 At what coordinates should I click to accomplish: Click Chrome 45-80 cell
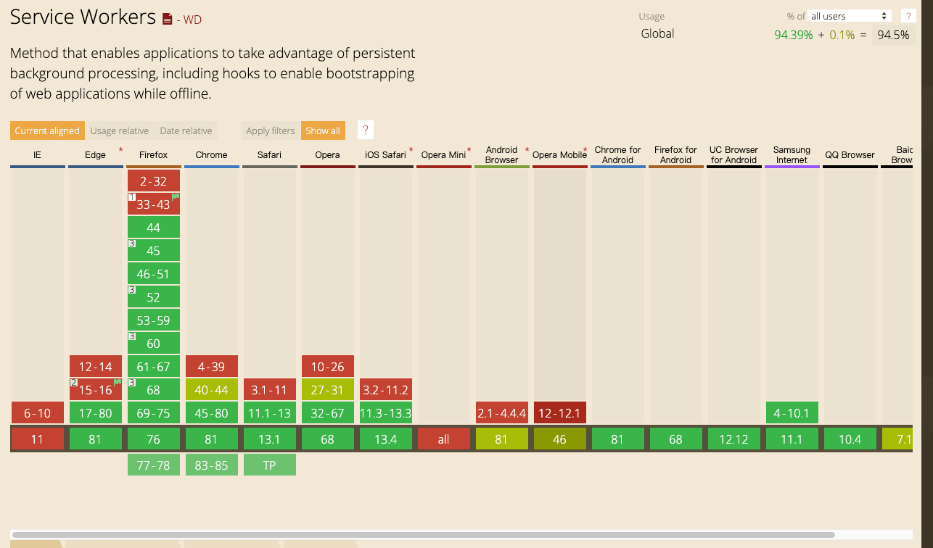tap(212, 413)
